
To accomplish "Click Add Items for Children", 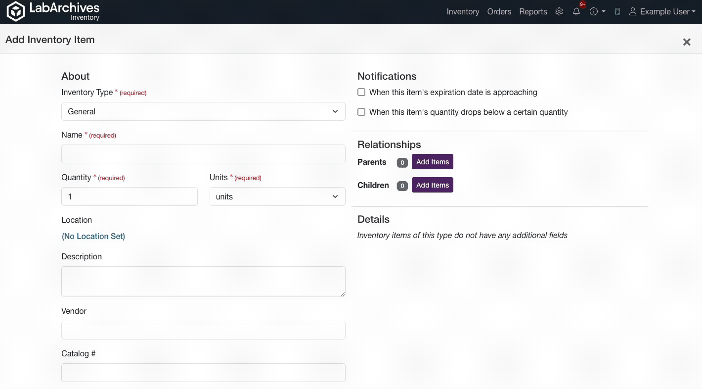I will 432,185.
